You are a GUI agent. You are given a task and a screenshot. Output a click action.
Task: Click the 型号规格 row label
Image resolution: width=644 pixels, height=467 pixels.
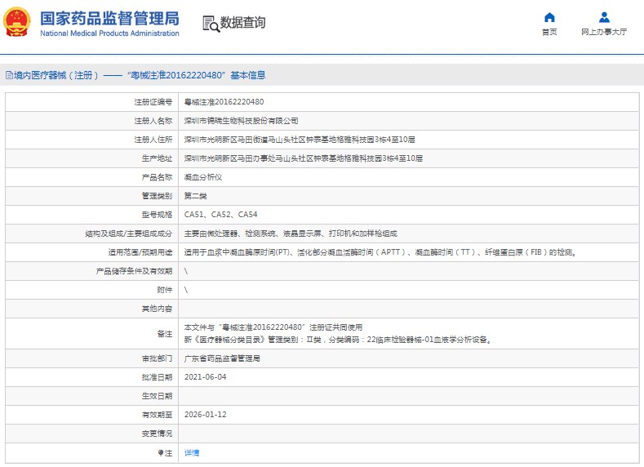click(x=157, y=215)
